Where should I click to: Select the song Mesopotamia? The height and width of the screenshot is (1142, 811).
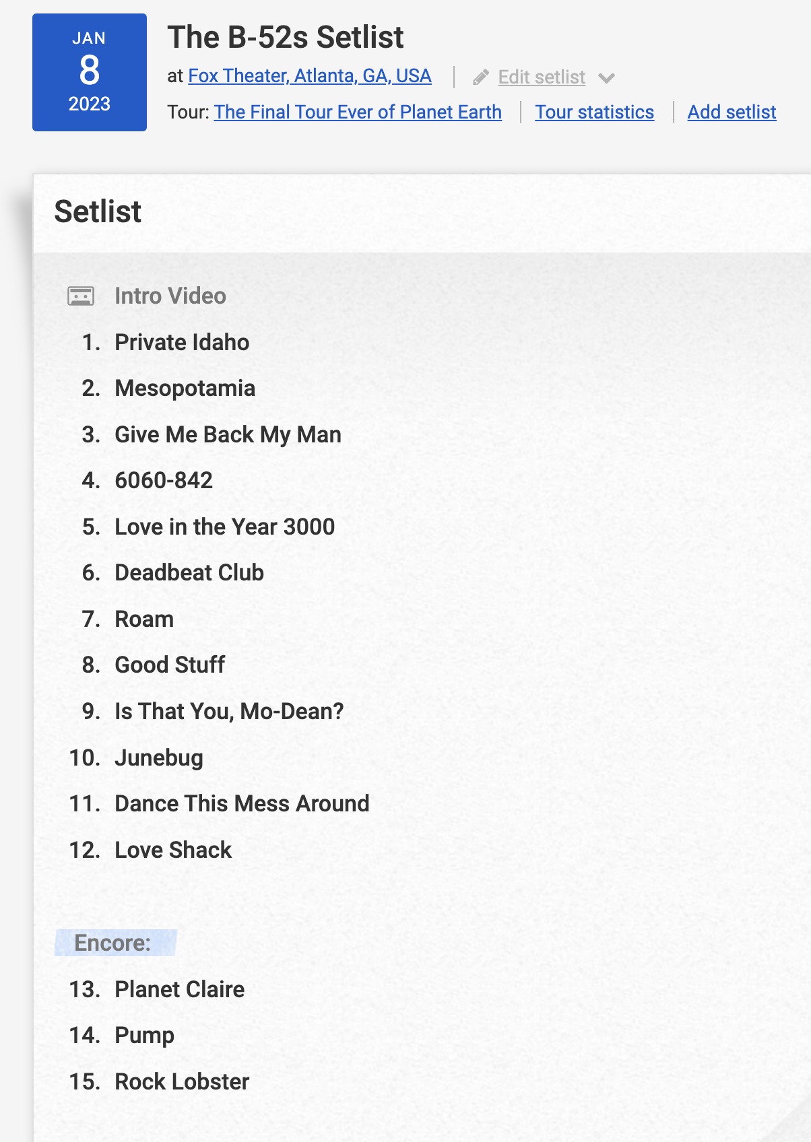(185, 389)
